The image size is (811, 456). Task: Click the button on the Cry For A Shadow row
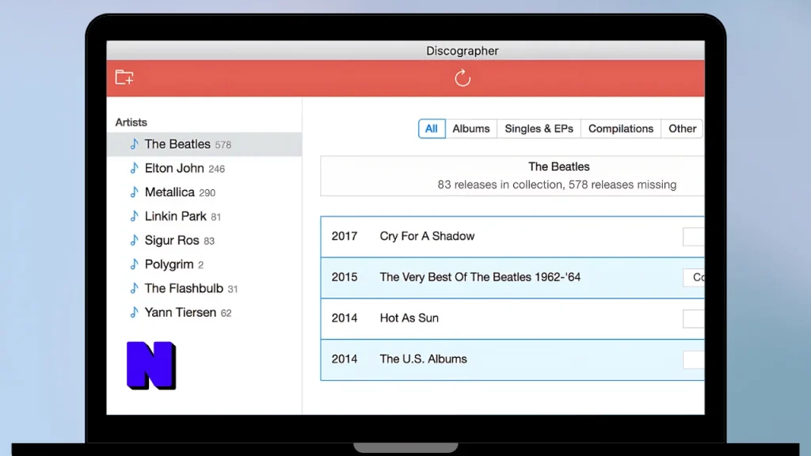(694, 237)
